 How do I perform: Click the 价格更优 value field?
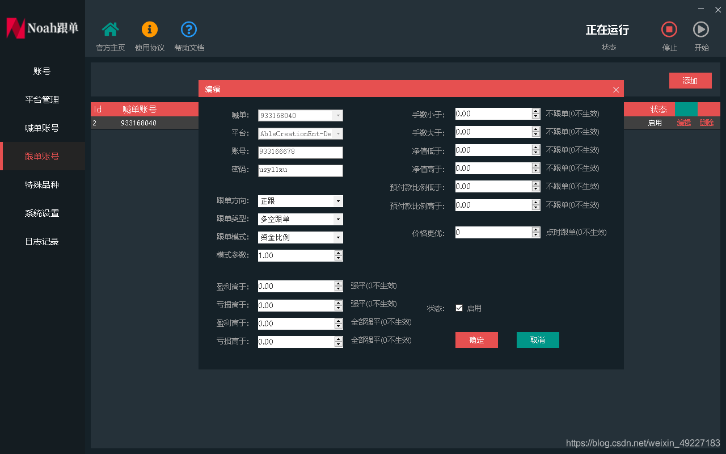point(498,232)
